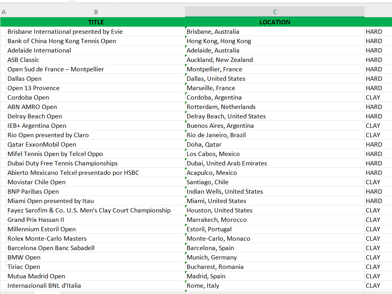Select the 'Mutua Madrid Open' cell

(x=96, y=276)
